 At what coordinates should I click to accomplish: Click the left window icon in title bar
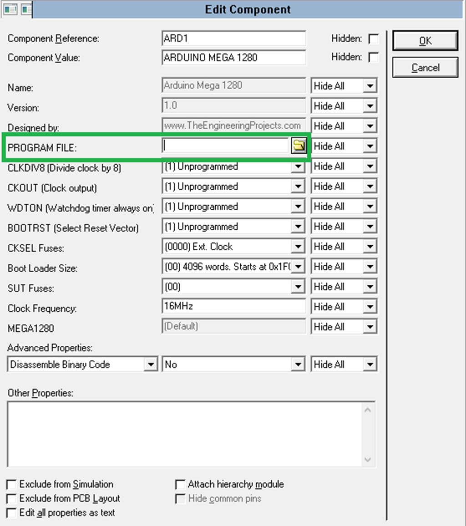(x=10, y=9)
